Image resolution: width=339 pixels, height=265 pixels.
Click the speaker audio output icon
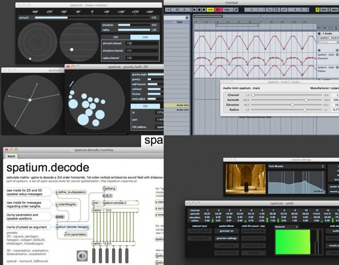tap(82, 256)
